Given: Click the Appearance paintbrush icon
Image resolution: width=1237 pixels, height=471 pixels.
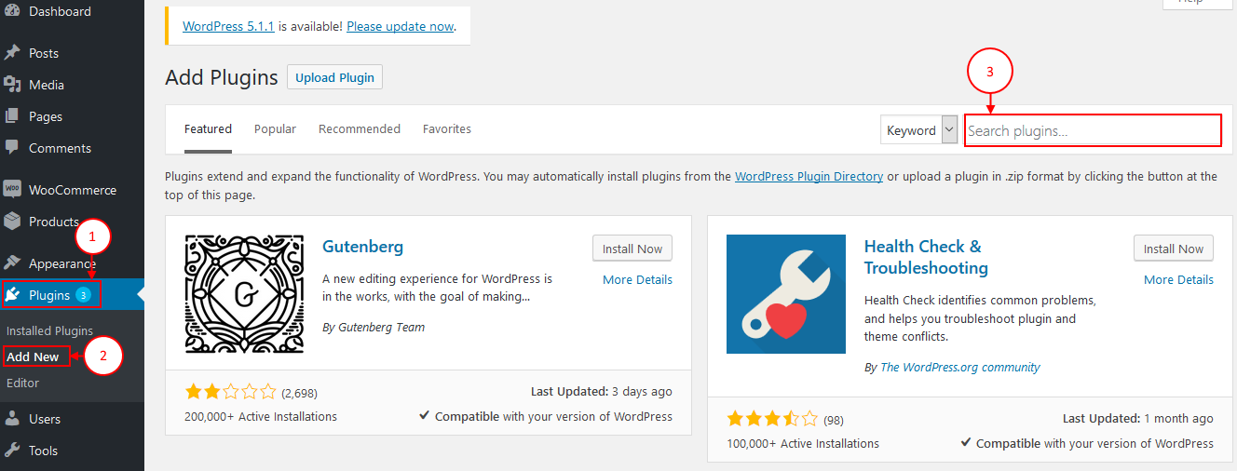Looking at the screenshot, I should point(12,263).
